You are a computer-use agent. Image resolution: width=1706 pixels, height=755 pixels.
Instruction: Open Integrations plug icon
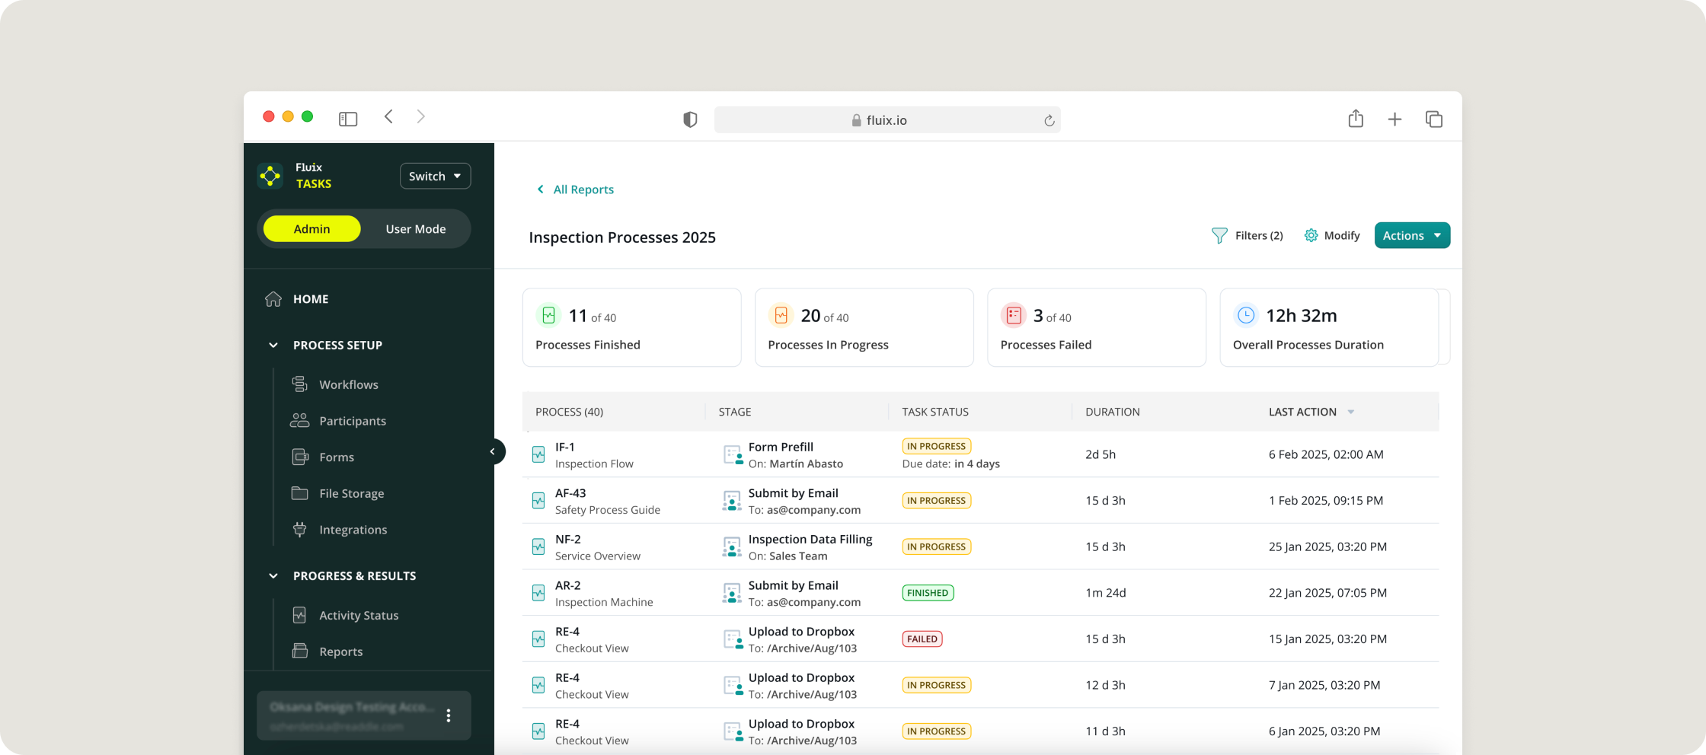pos(299,530)
